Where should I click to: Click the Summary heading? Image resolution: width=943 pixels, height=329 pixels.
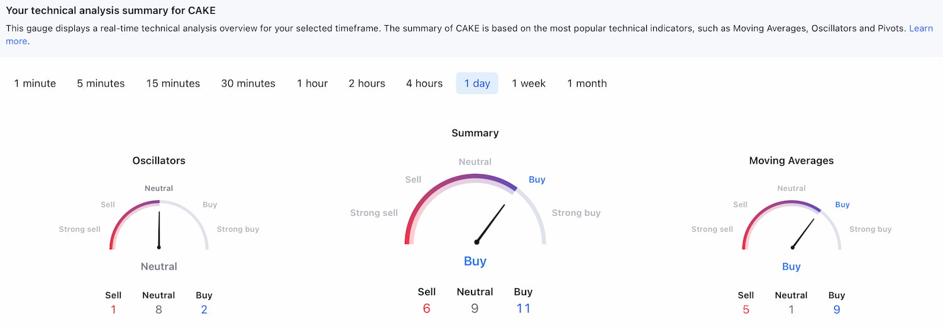[475, 133]
